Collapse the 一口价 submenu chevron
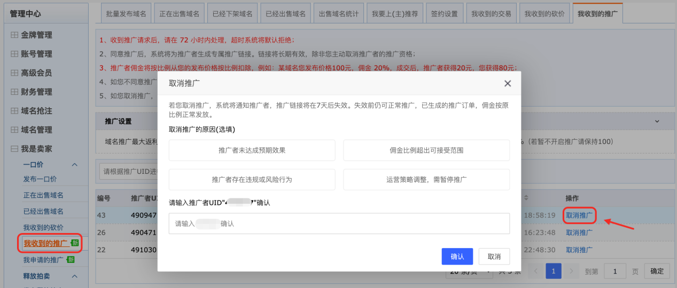The width and height of the screenshot is (677, 288). coord(75,165)
